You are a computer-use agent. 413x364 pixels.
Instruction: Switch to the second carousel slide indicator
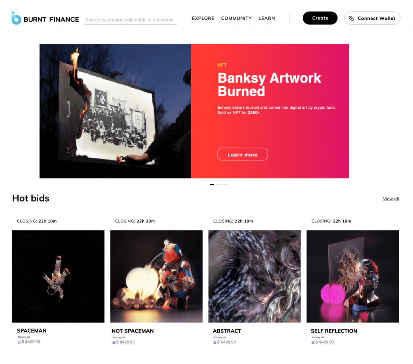[x=219, y=185]
